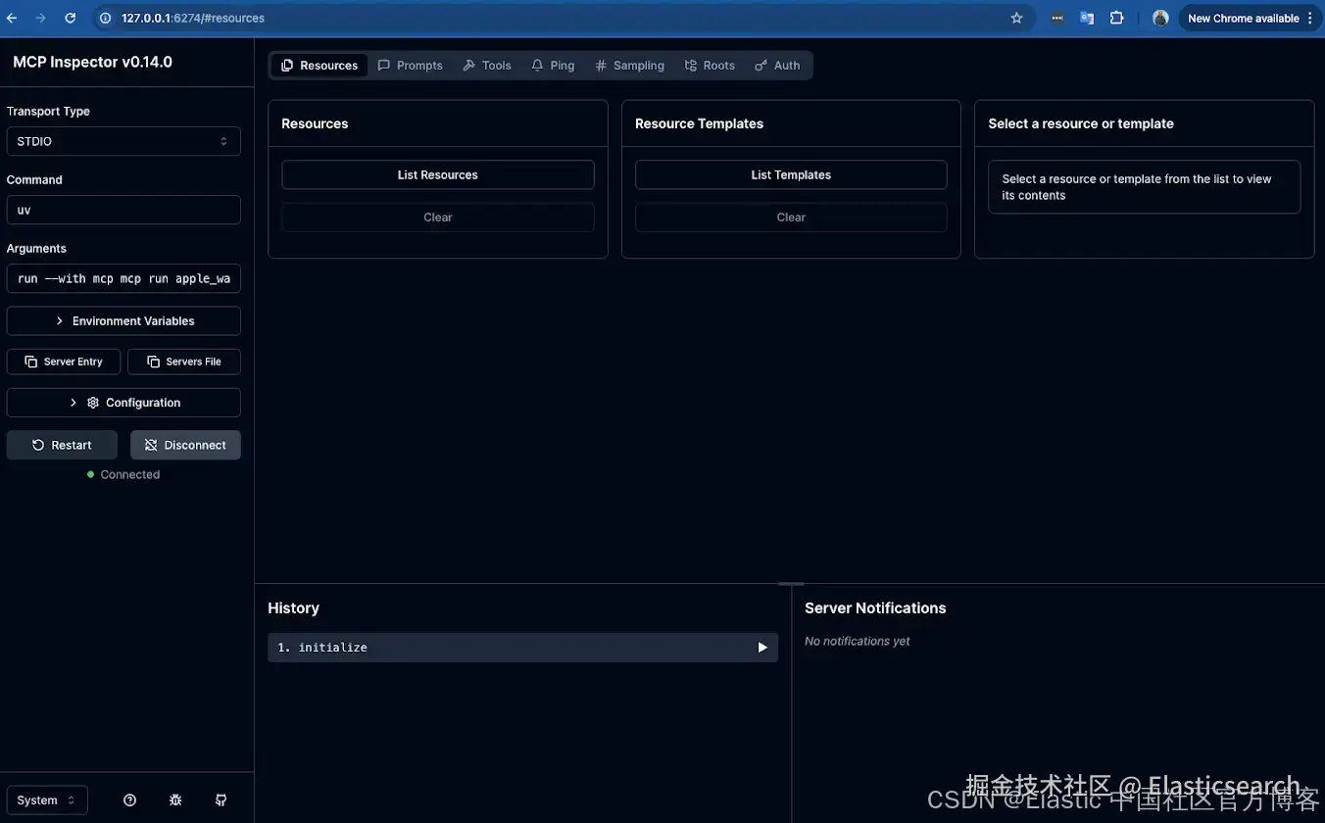Switch to the Roots tab
This screenshot has width=1325, height=823.
[711, 66]
